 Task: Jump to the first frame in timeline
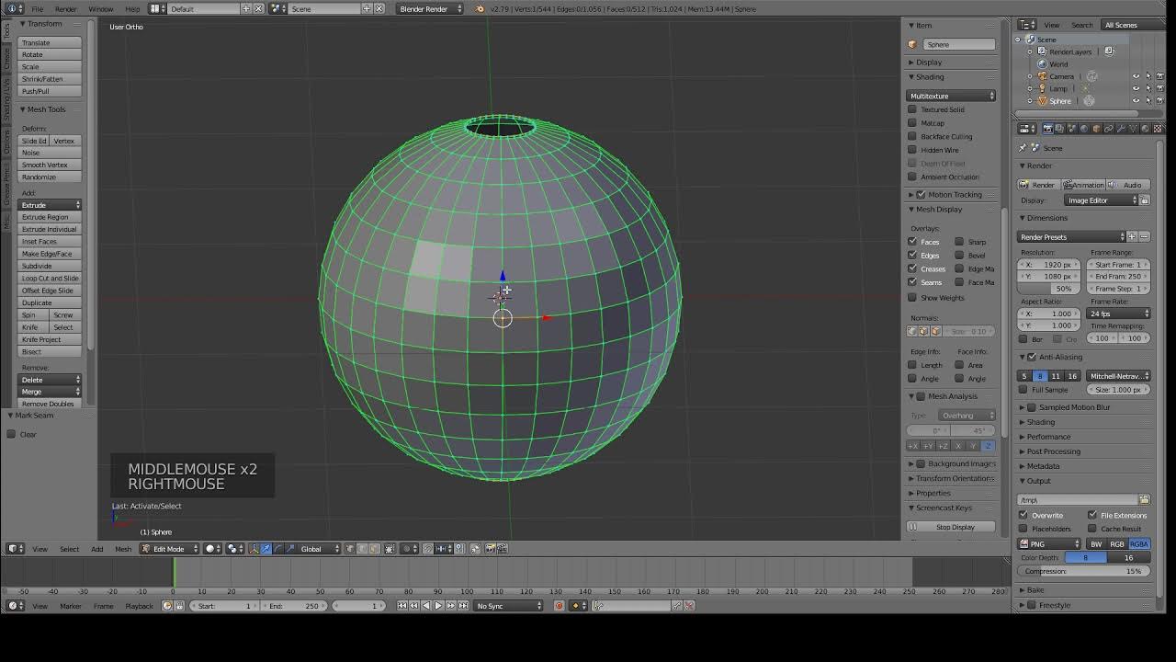click(x=401, y=606)
